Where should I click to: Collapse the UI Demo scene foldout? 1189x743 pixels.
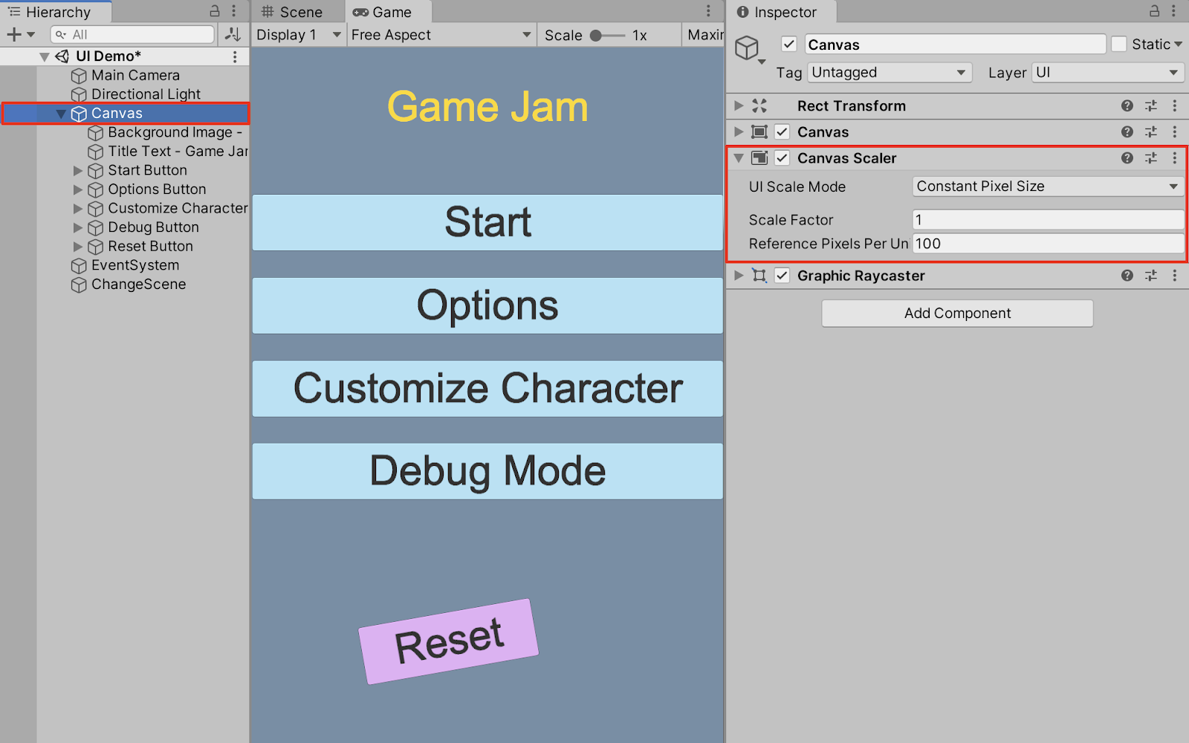click(x=45, y=56)
